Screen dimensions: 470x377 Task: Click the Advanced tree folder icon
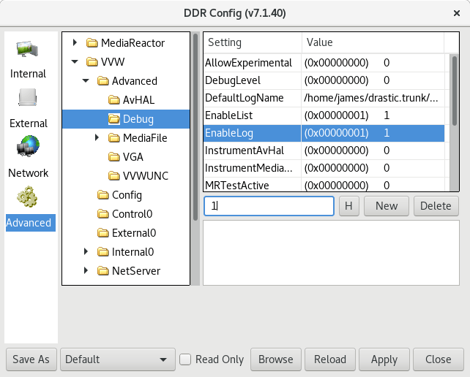tap(103, 81)
